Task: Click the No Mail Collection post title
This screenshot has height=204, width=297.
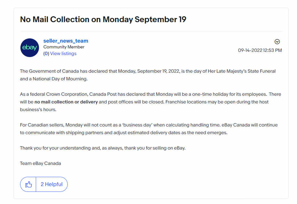Action: pyautogui.click(x=103, y=19)
